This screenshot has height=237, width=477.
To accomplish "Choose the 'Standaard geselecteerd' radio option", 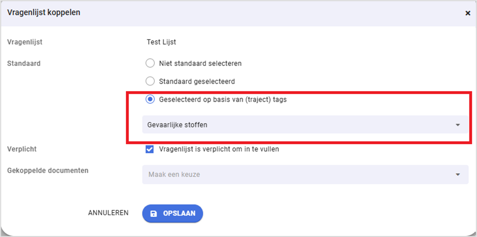I will tap(150, 81).
